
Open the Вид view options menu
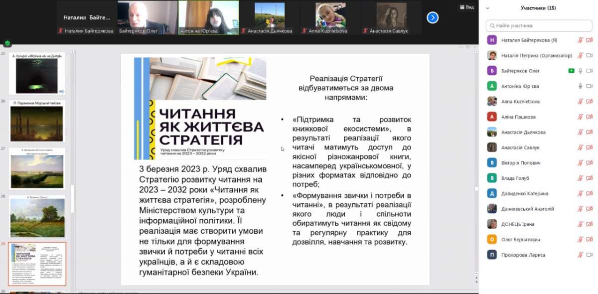coord(466,7)
